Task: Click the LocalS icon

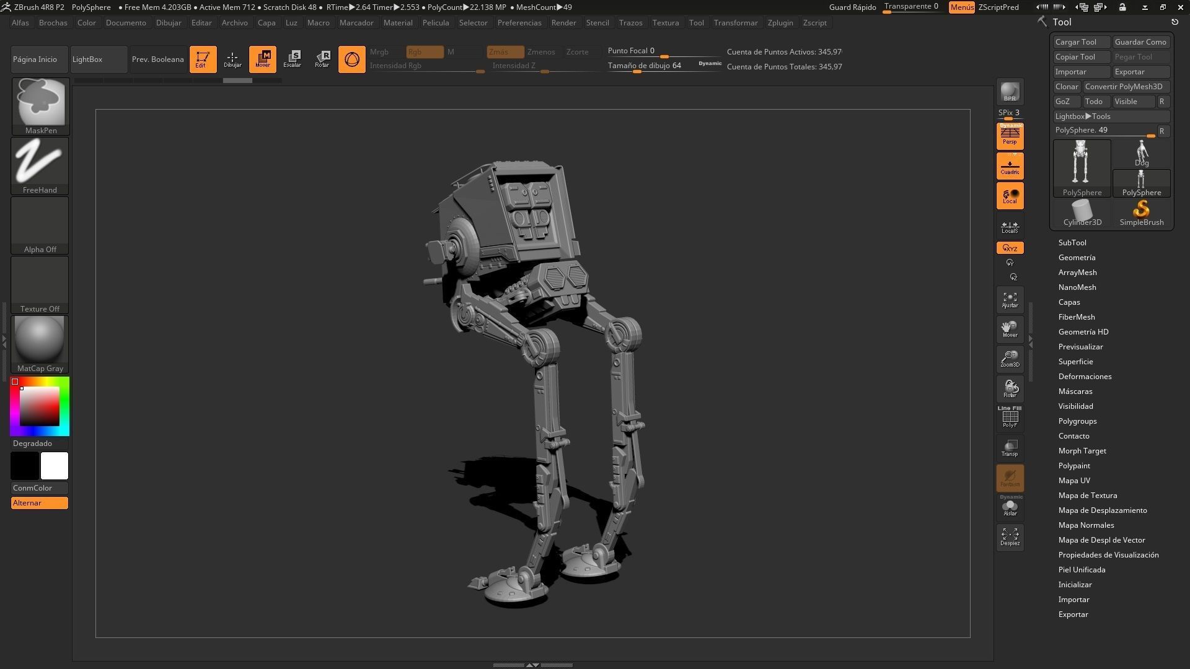Action: [x=1010, y=227]
